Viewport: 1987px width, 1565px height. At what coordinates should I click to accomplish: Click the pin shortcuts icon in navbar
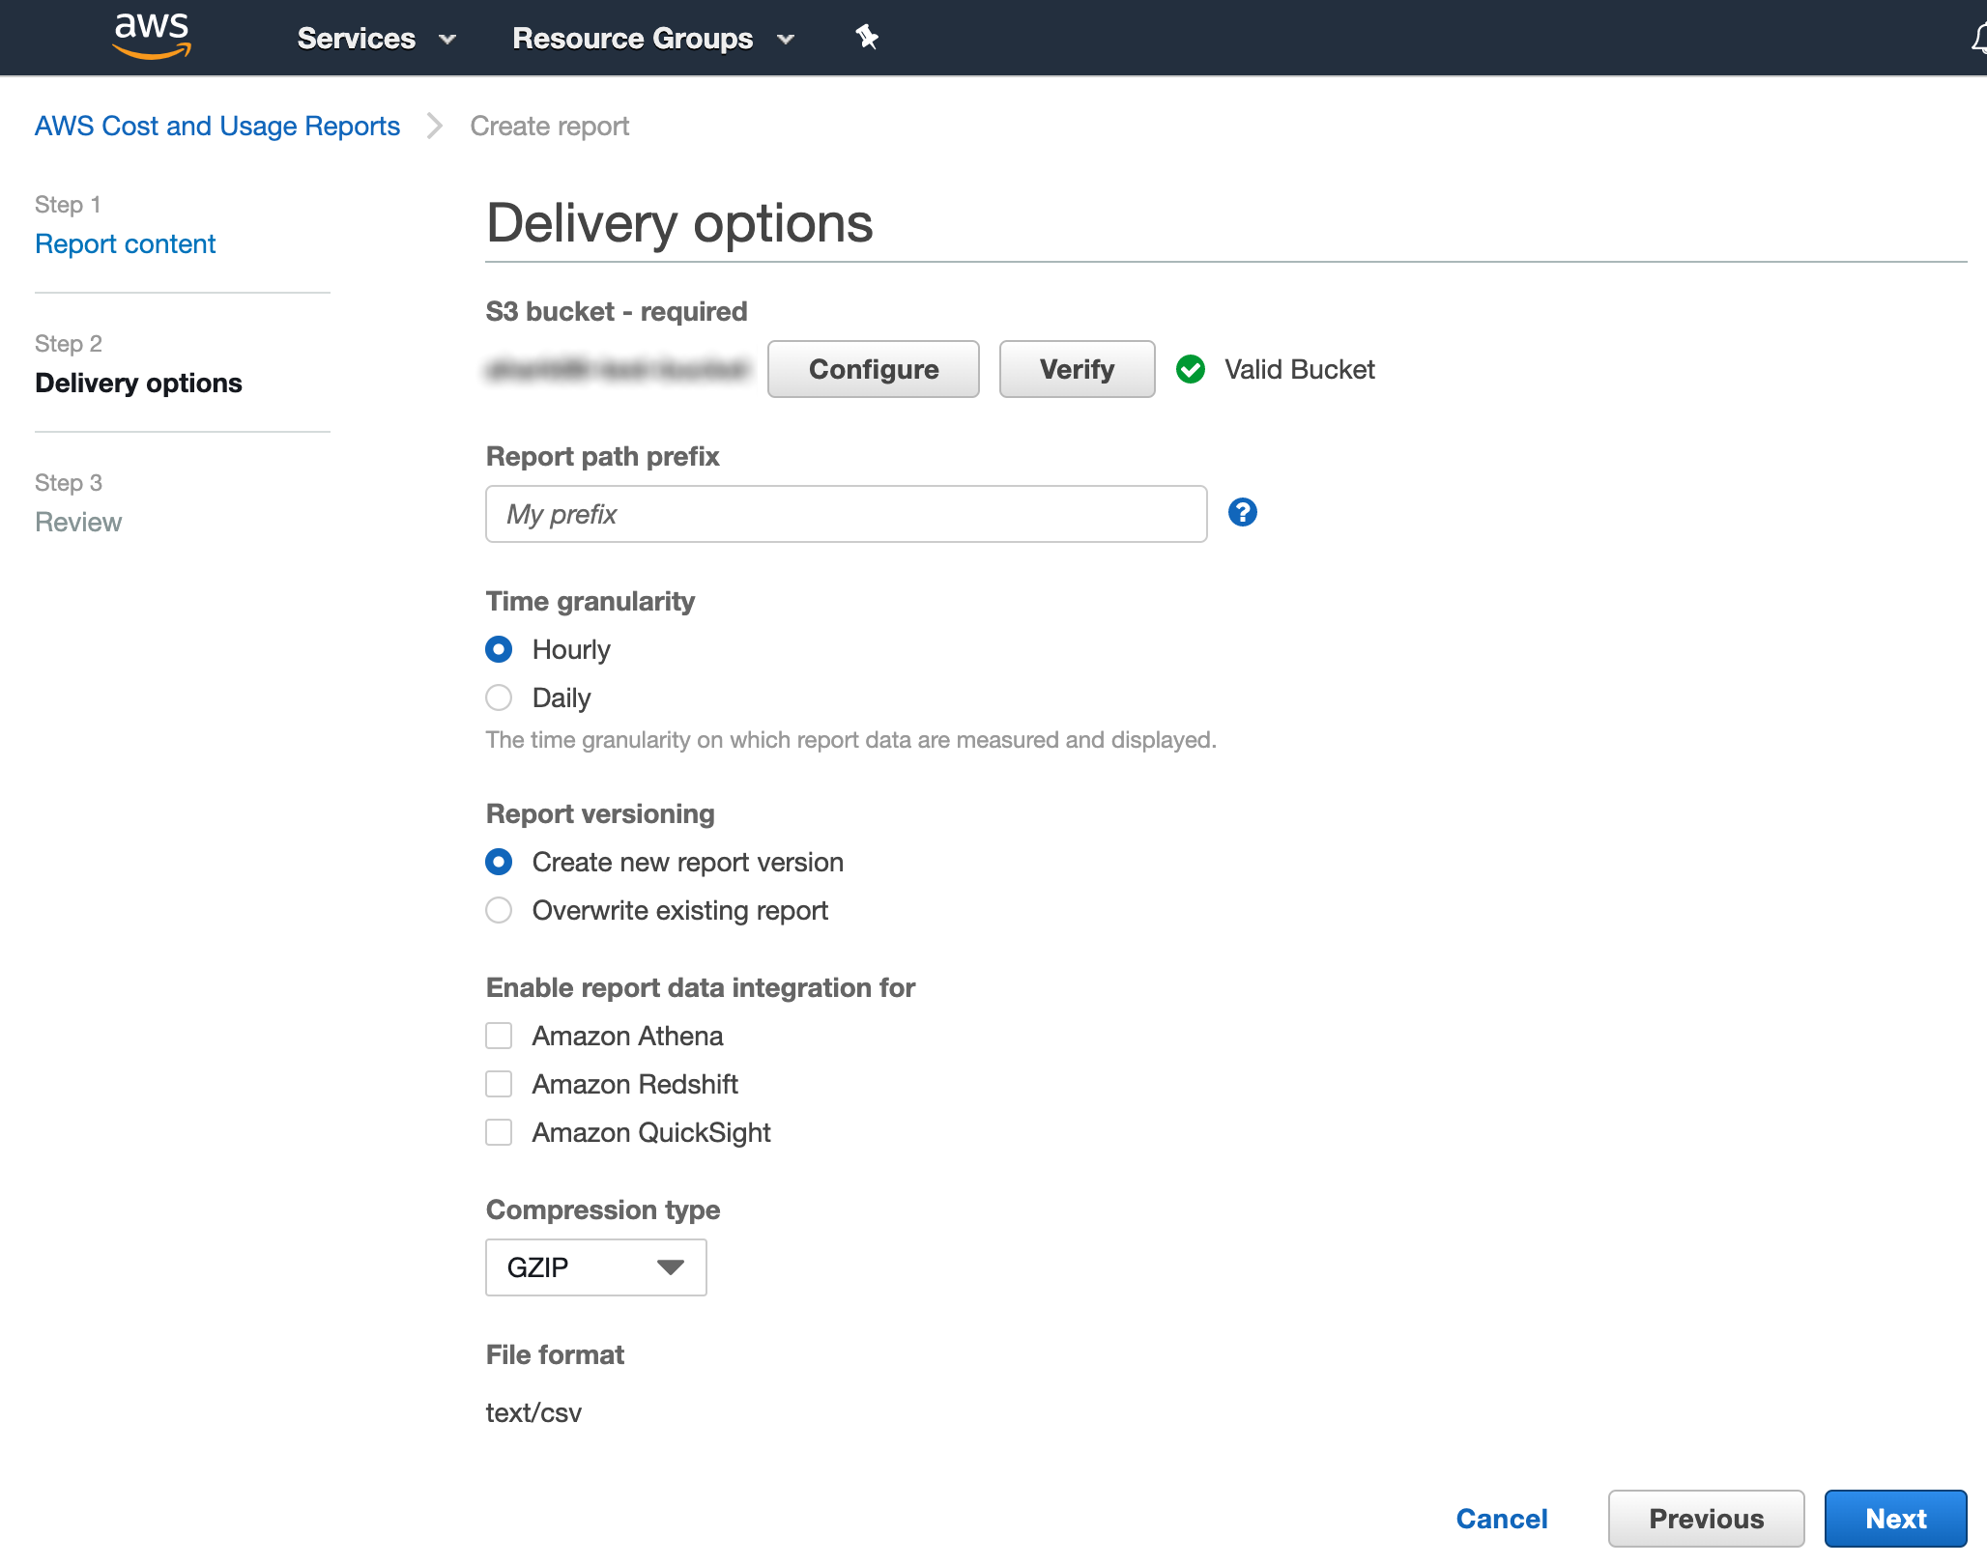867,37
